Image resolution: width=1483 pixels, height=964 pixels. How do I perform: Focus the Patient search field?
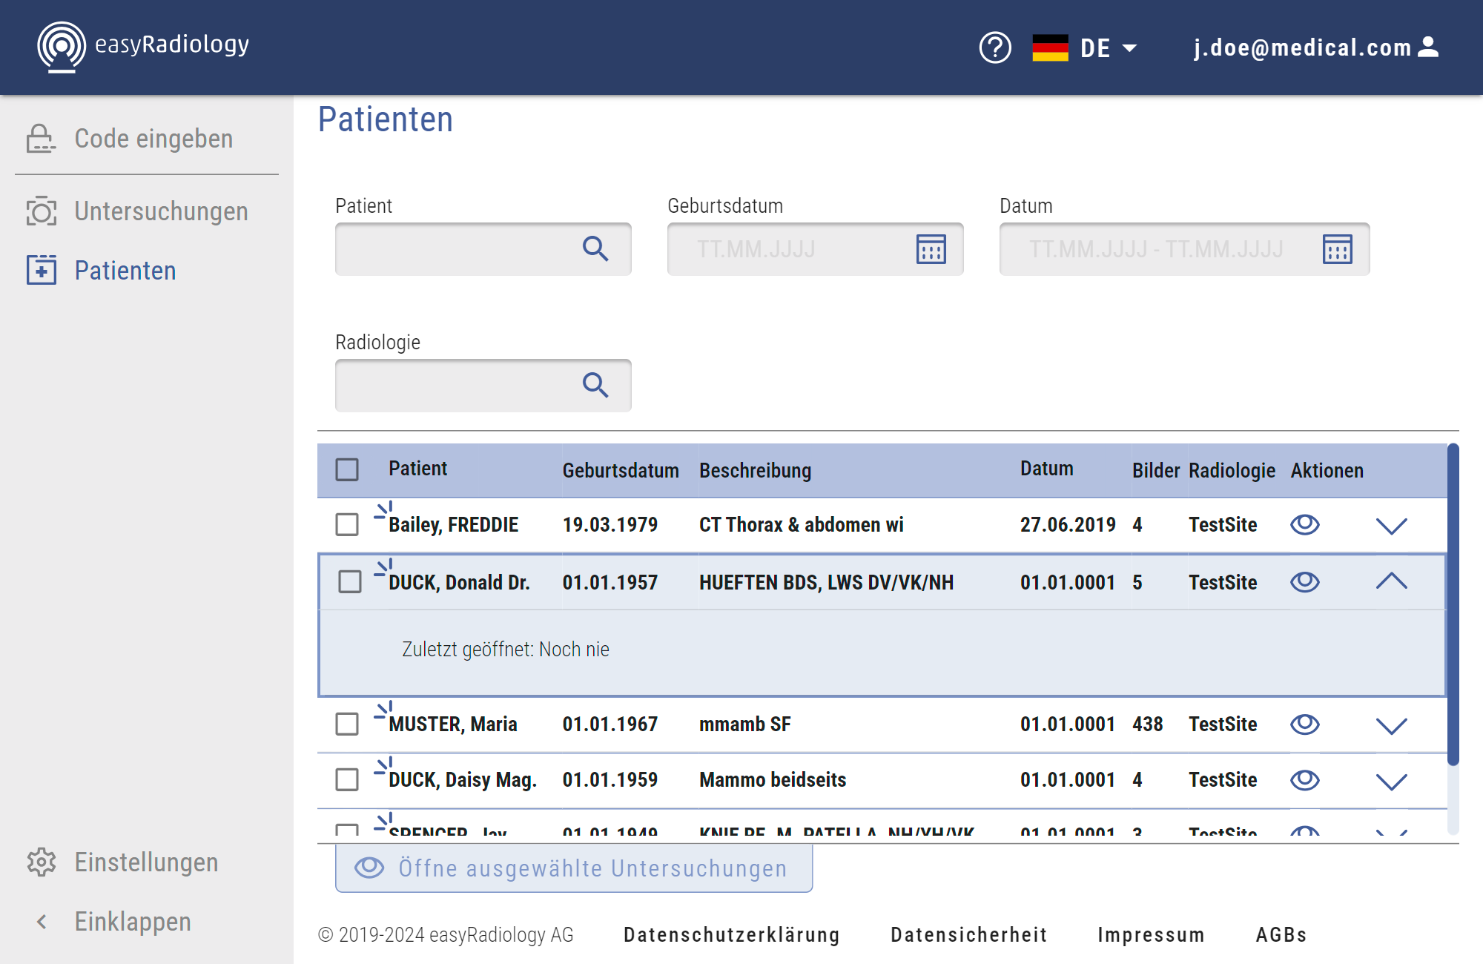(483, 249)
